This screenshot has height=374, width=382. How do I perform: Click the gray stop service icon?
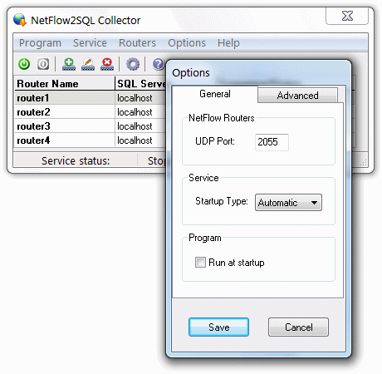pos(43,64)
